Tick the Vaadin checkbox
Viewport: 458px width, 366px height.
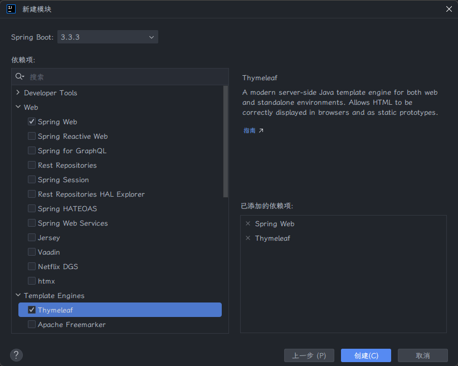[x=32, y=252]
